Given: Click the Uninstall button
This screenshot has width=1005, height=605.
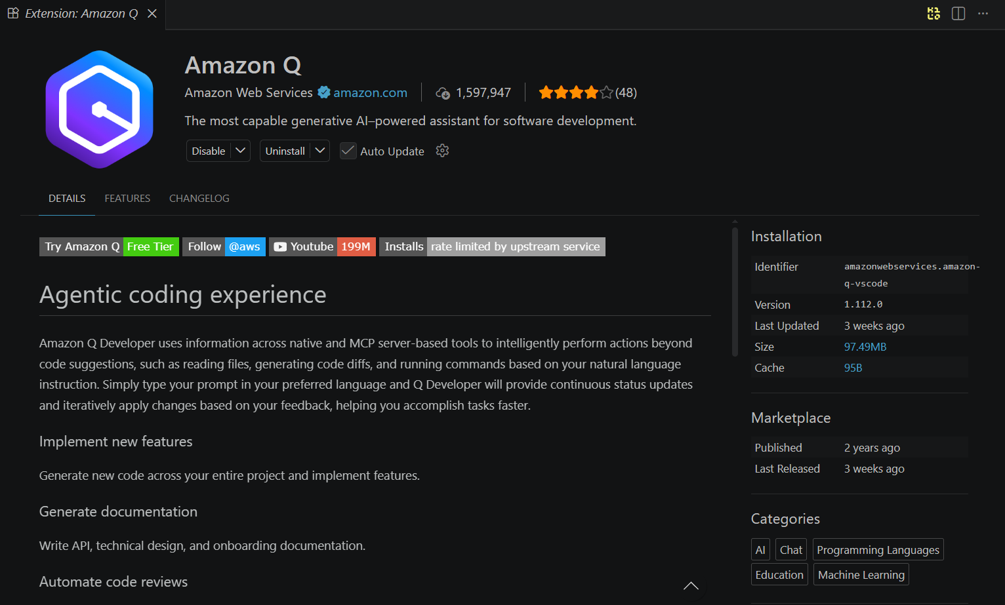Looking at the screenshot, I should click(285, 151).
